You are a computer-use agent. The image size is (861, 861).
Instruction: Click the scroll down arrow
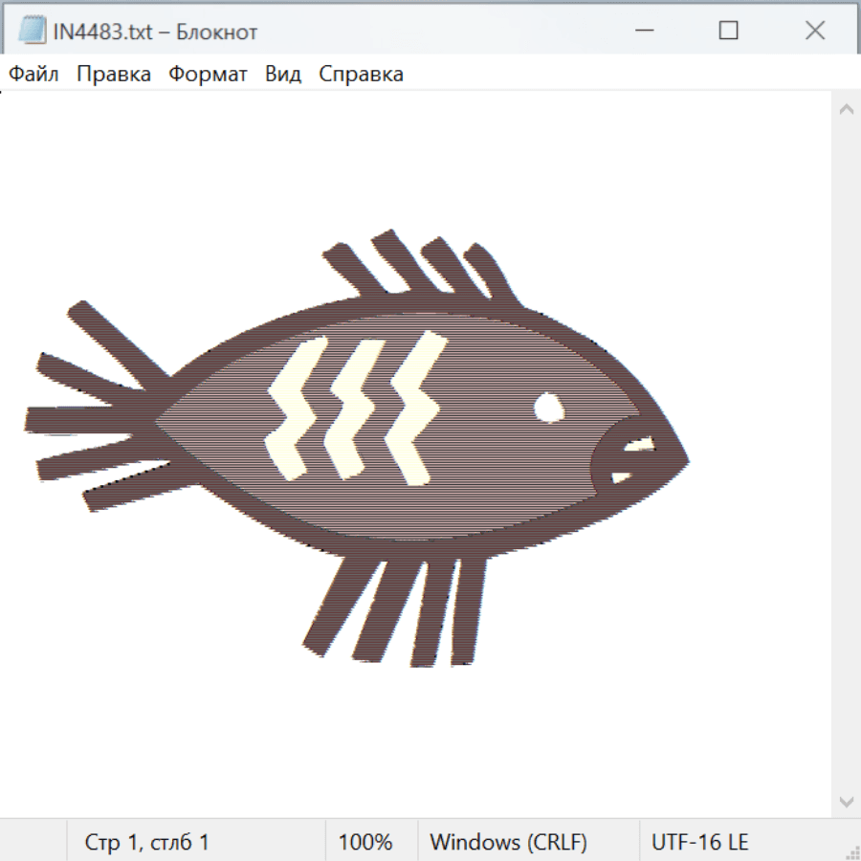846,800
